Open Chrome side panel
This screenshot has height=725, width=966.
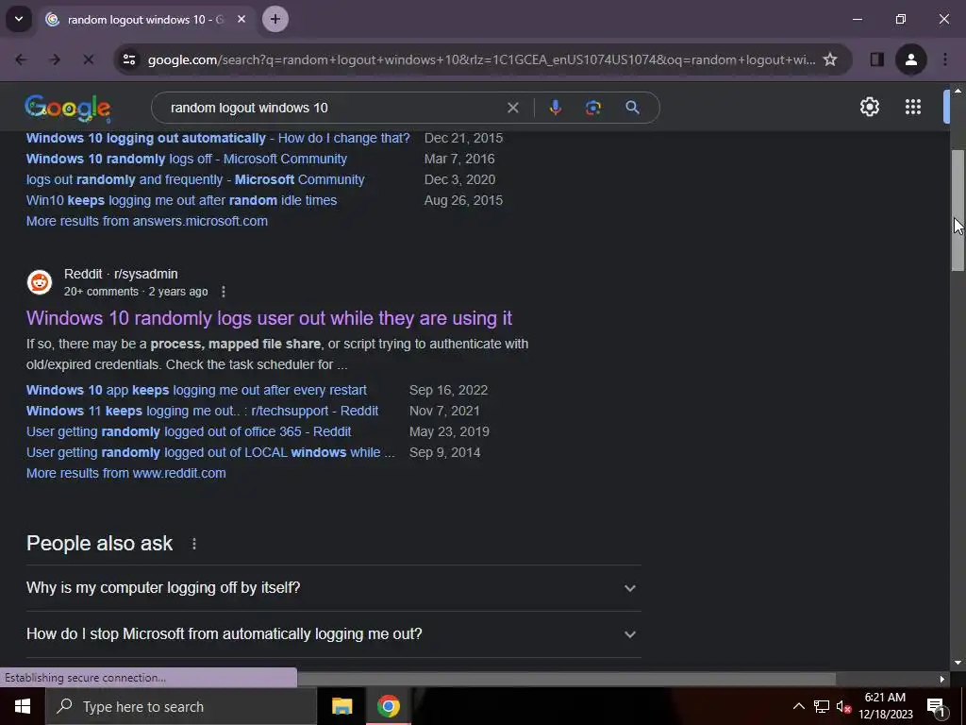coord(876,59)
